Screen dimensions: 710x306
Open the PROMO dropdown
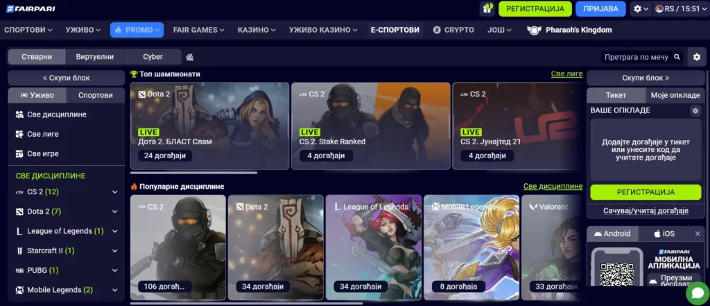[x=137, y=30]
